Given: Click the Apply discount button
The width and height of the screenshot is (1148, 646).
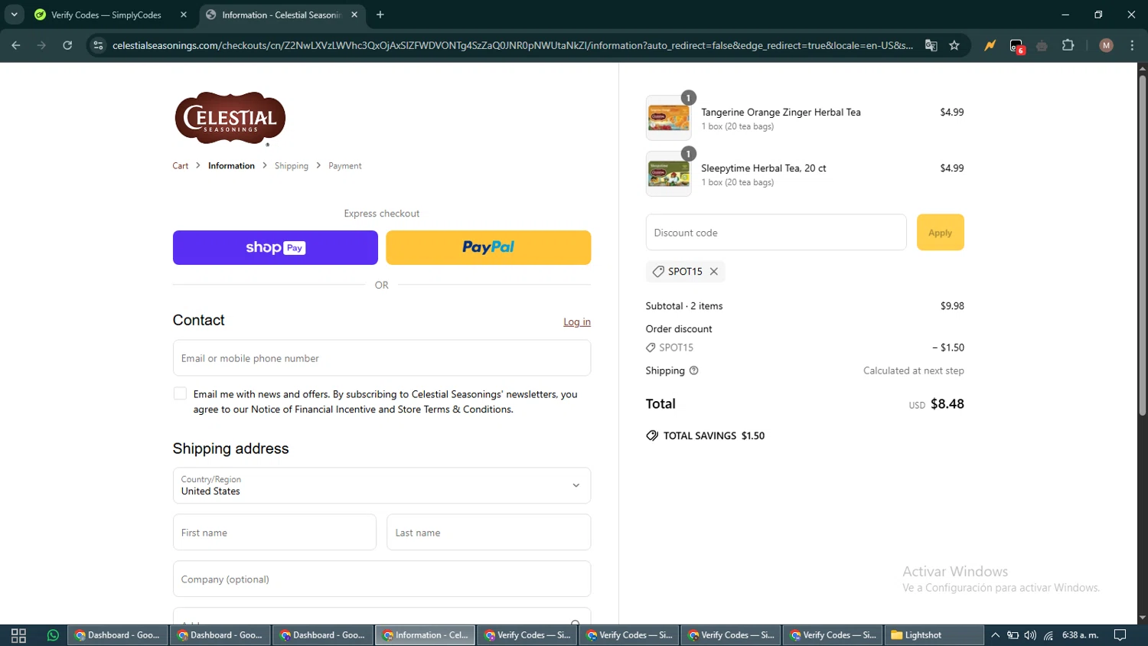Looking at the screenshot, I should tap(941, 233).
